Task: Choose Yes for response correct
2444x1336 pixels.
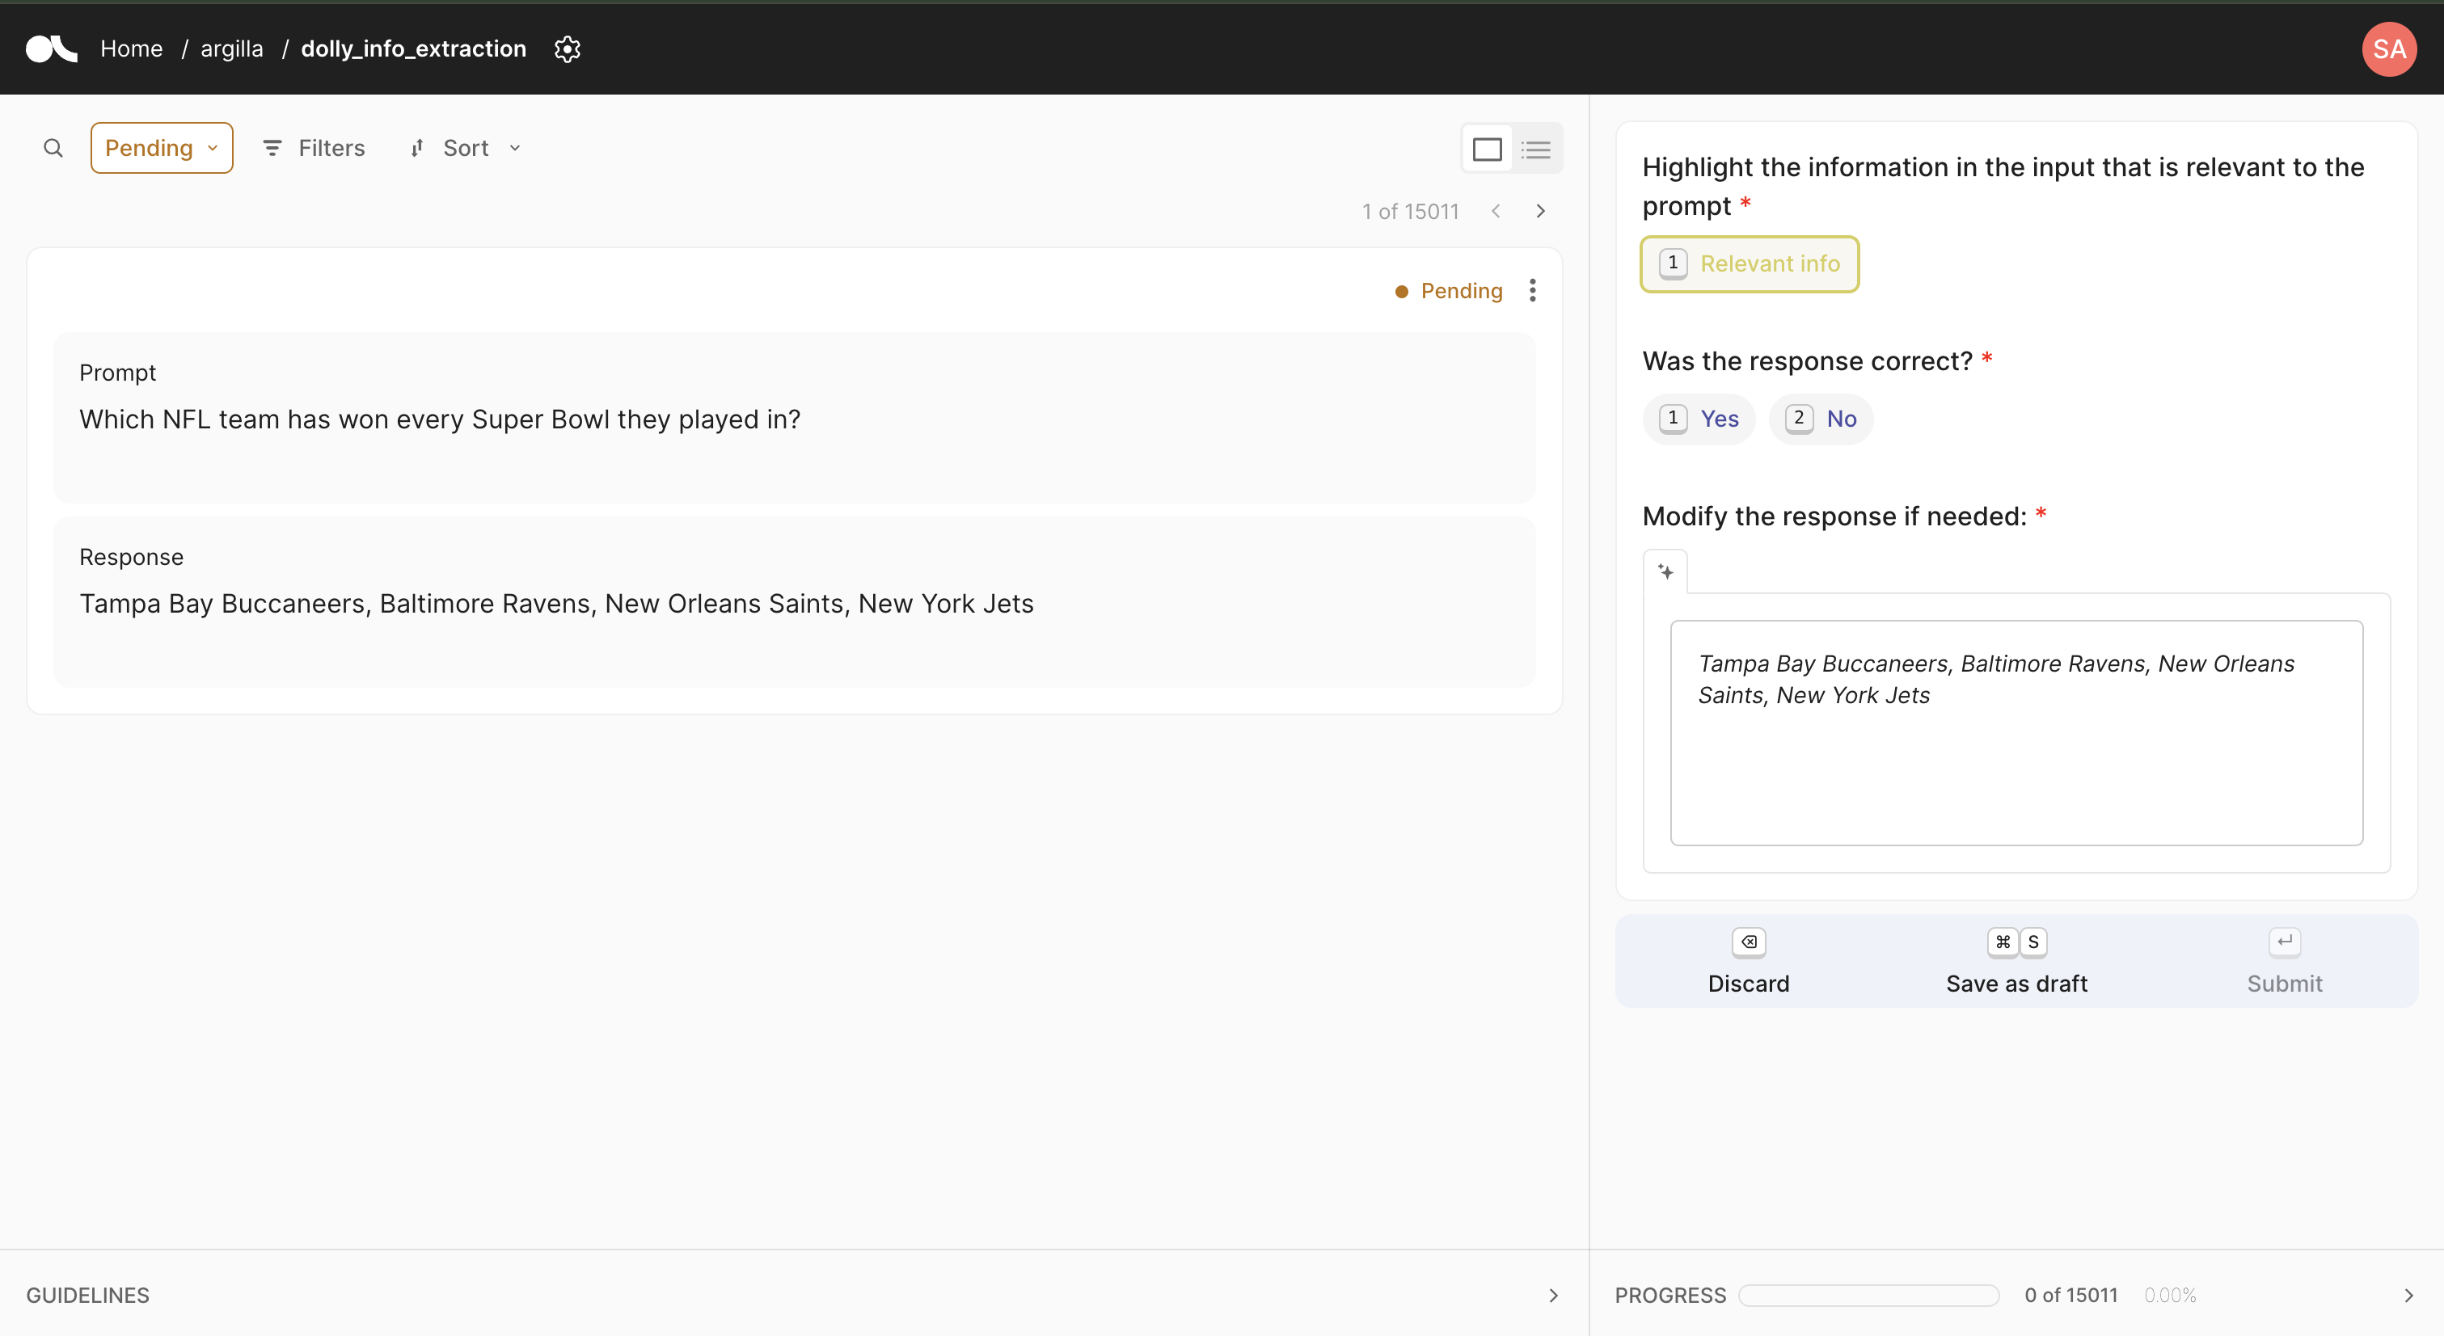Action: (x=1699, y=419)
